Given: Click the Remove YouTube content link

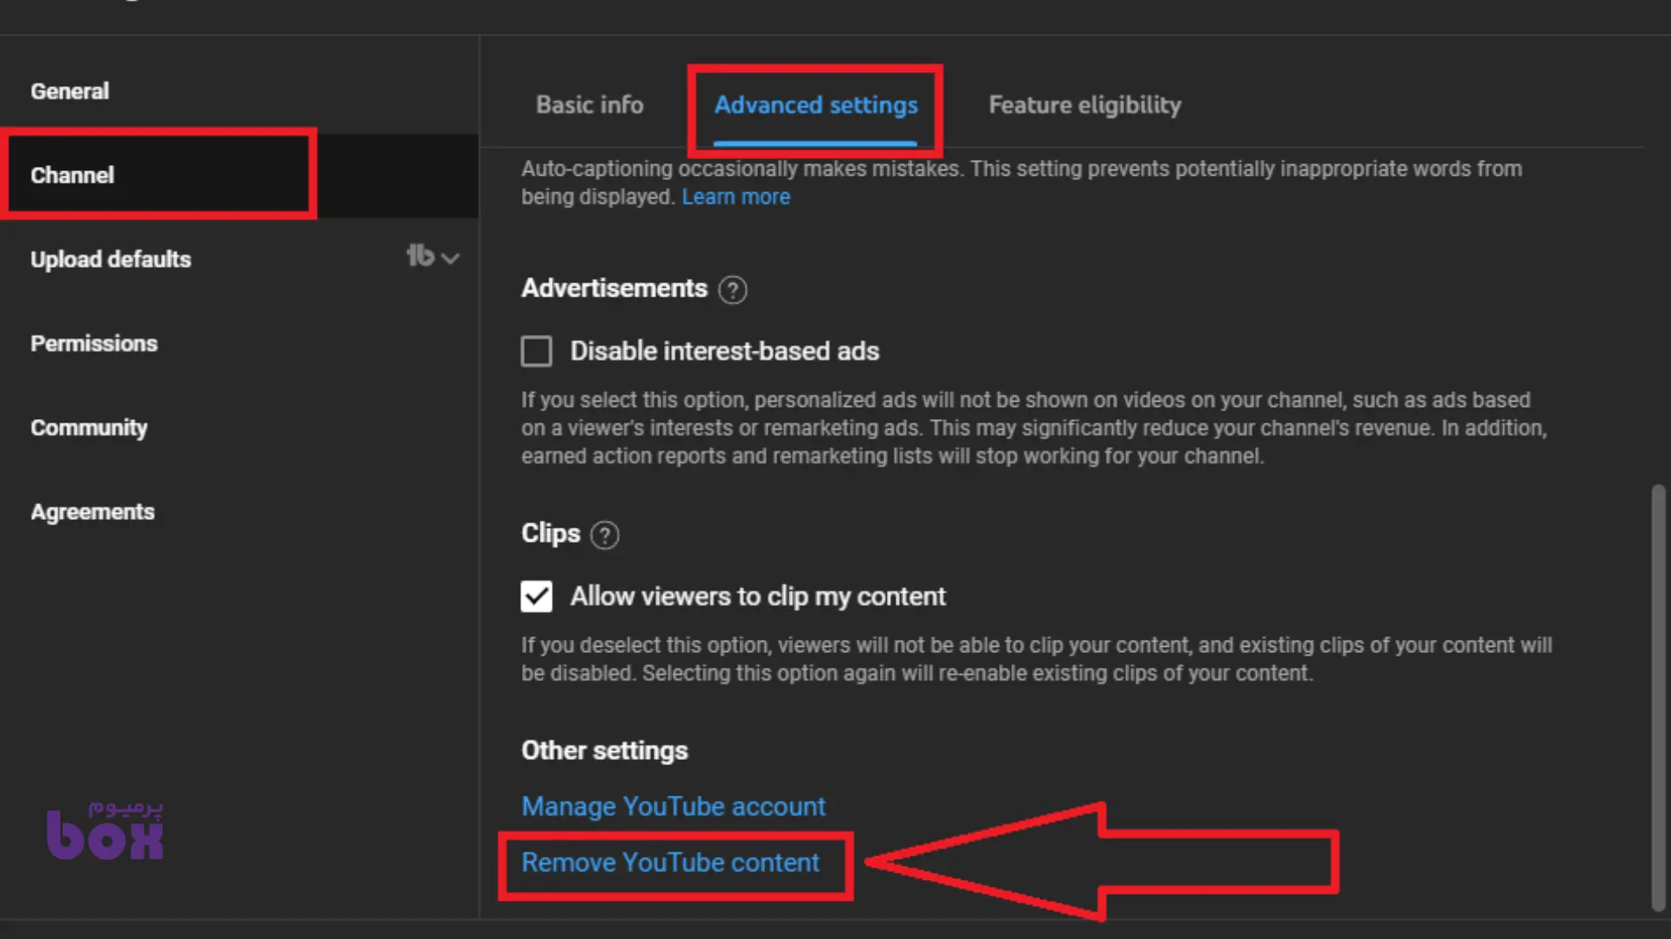Looking at the screenshot, I should point(670,862).
